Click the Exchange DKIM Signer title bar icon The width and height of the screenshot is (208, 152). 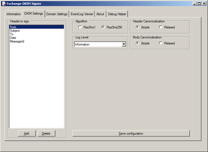coord(4,4)
